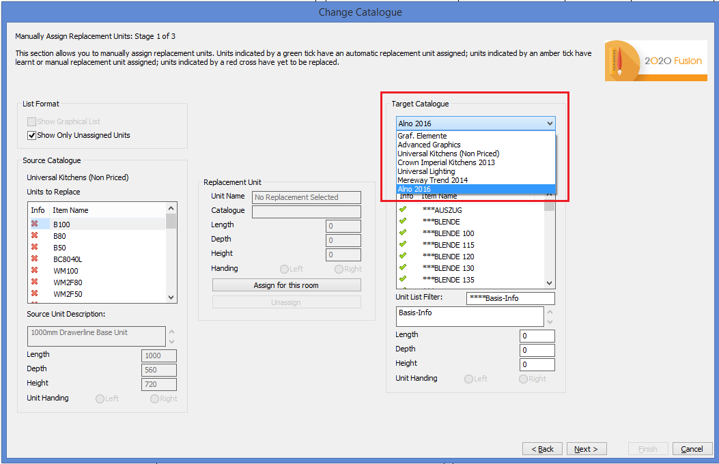
Task: Click the green tick next to ***BLENDE 100
Action: click(x=403, y=233)
